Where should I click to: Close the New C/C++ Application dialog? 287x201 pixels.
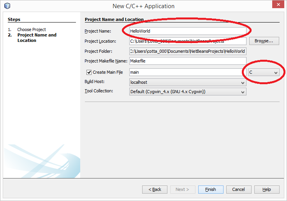pyautogui.click(x=278, y=4)
